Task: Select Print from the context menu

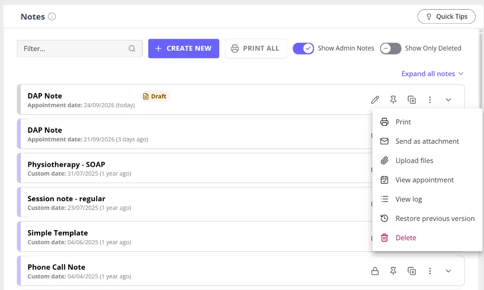Action: (x=427, y=122)
